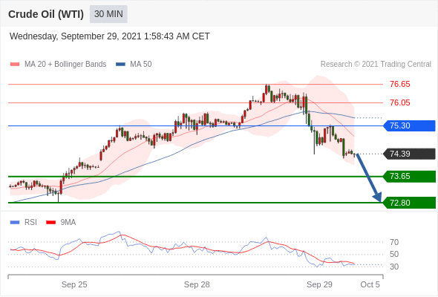Click the MA 50 blue legend swatch
The height and width of the screenshot is (297, 438).
coord(120,65)
